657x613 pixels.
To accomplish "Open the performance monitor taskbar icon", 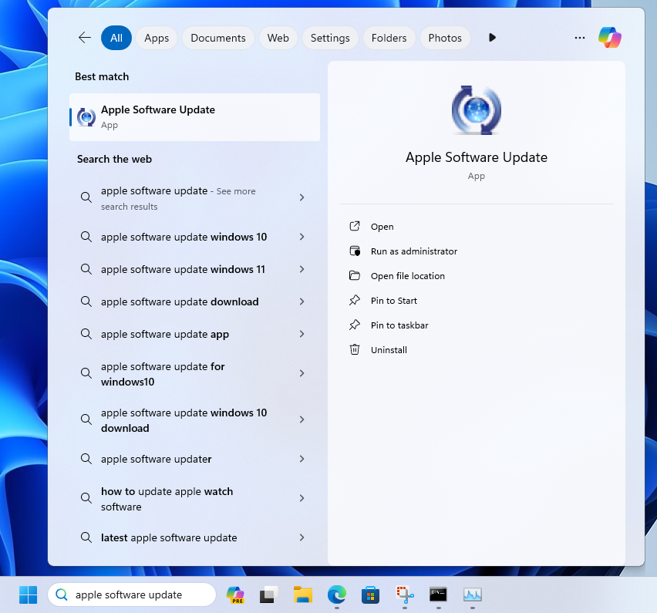I will coord(473,594).
